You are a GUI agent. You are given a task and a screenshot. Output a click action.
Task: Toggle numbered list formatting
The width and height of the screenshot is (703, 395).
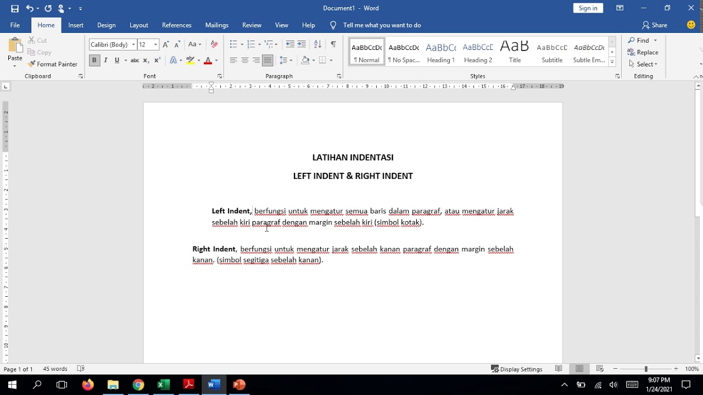251,44
